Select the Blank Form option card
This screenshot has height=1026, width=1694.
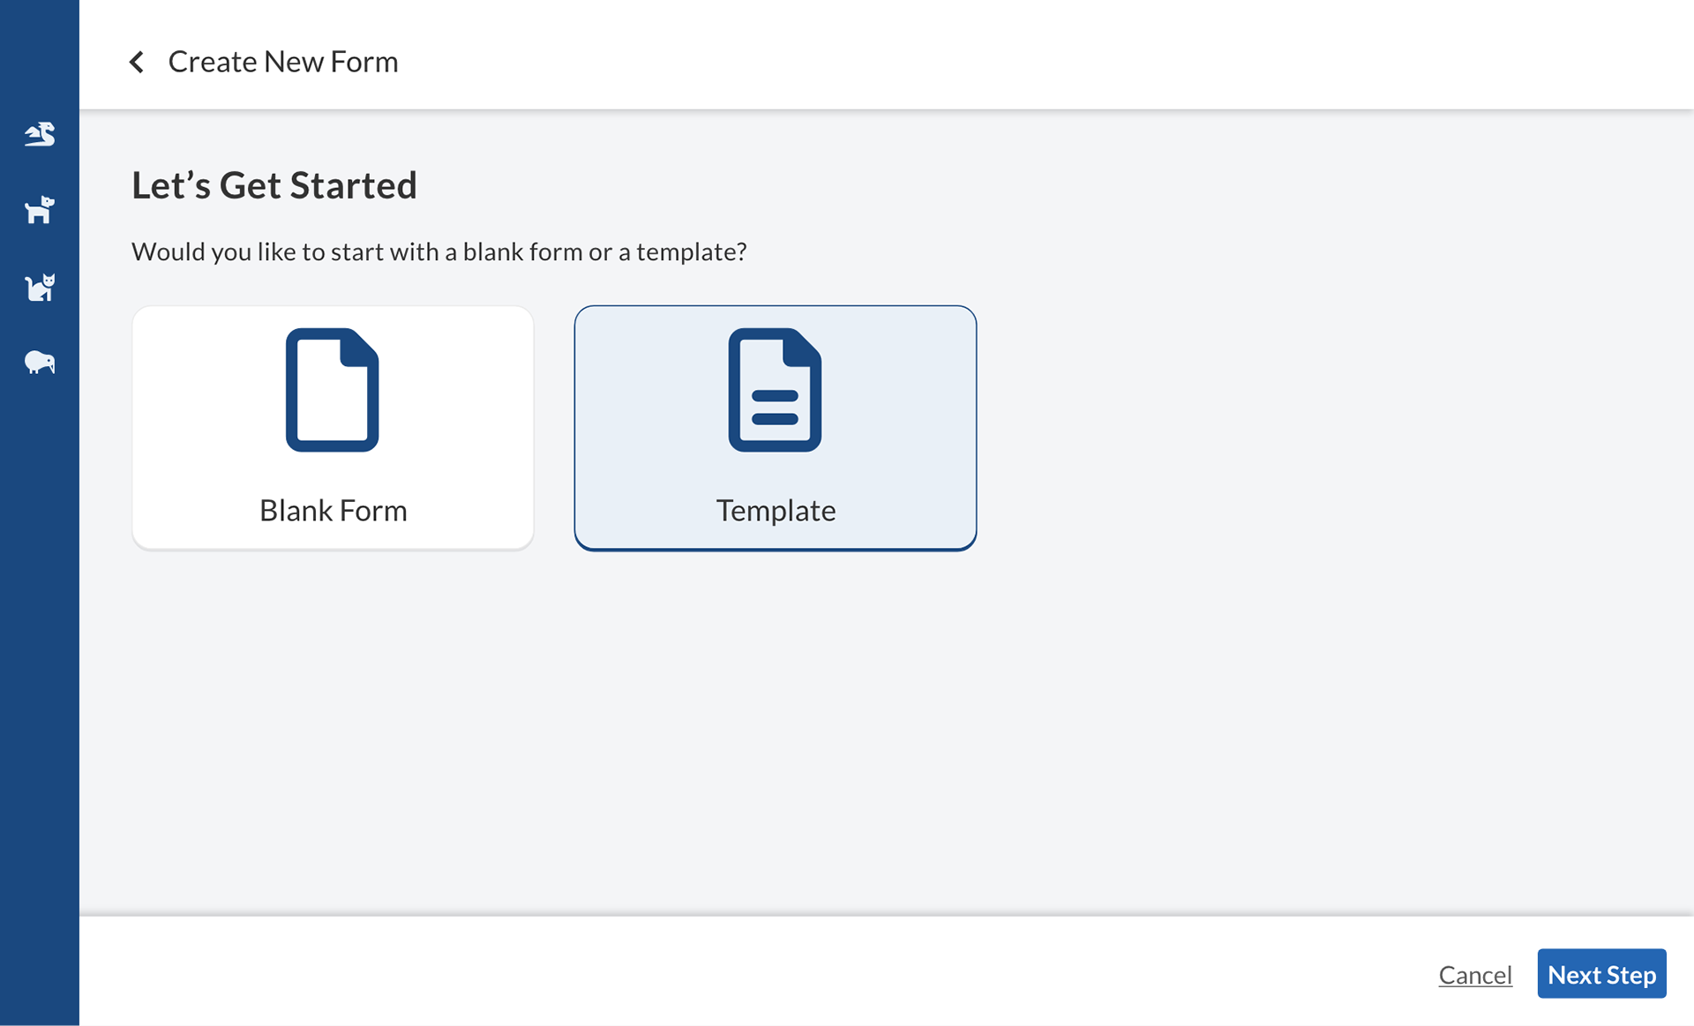pos(333,428)
